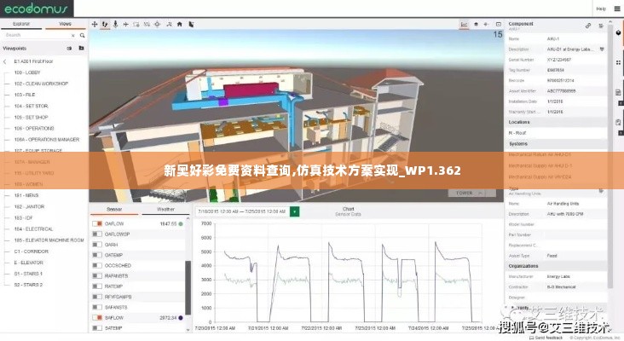Image resolution: width=624 pixels, height=341 pixels.
Task: Click the microphone-shaped tool in viewer toolbar
Action: coord(115,24)
